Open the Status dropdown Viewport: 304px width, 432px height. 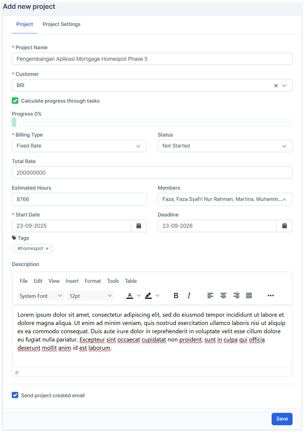click(225, 146)
